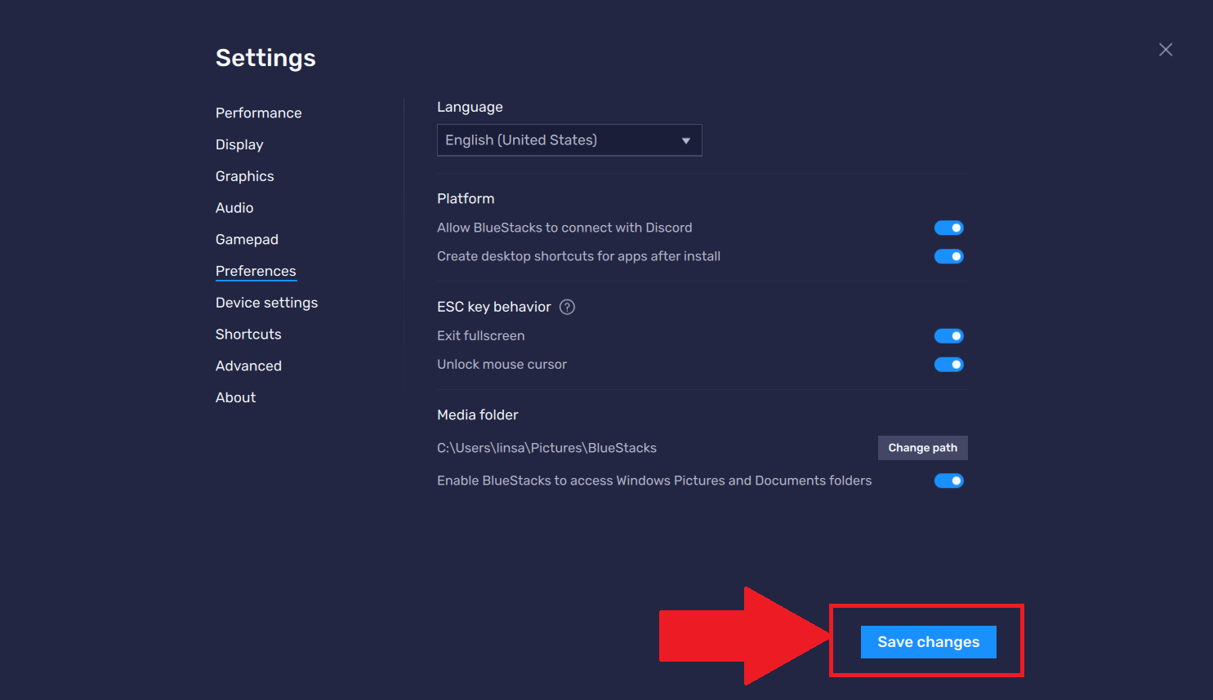Toggle Allow BlueStacks to connect with Discord
The height and width of the screenshot is (700, 1213).
point(948,228)
